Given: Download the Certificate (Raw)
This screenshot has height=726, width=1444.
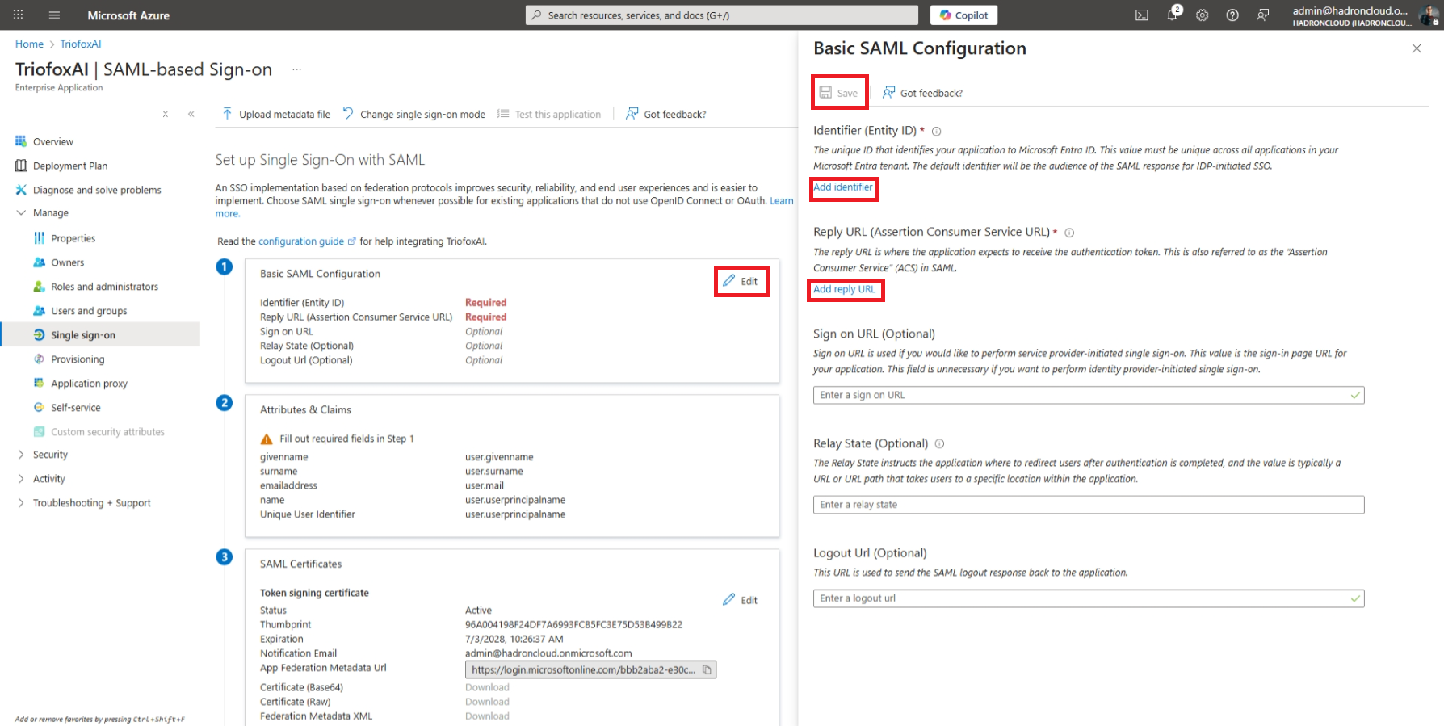Looking at the screenshot, I should click(x=487, y=702).
